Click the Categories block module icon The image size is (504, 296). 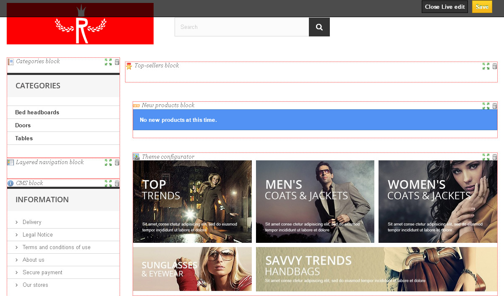(x=11, y=62)
